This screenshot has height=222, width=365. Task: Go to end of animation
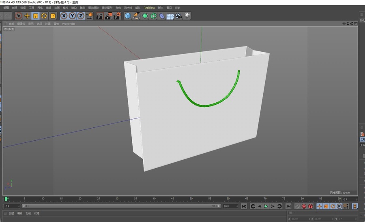point(288,206)
